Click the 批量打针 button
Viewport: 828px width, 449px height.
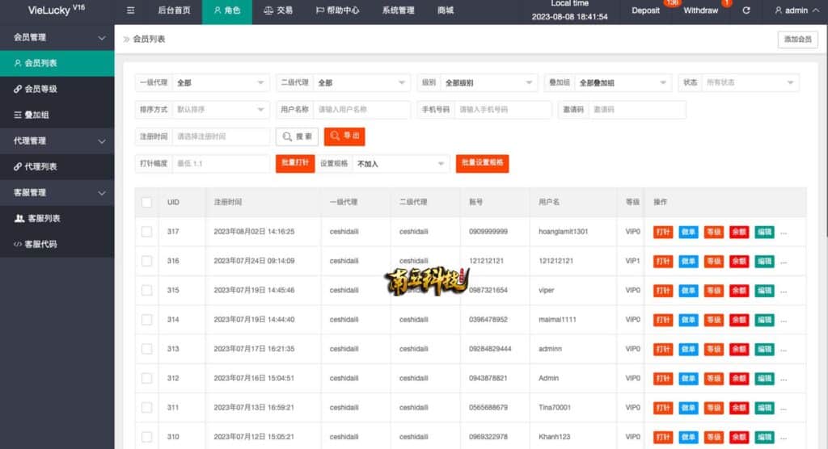295,163
